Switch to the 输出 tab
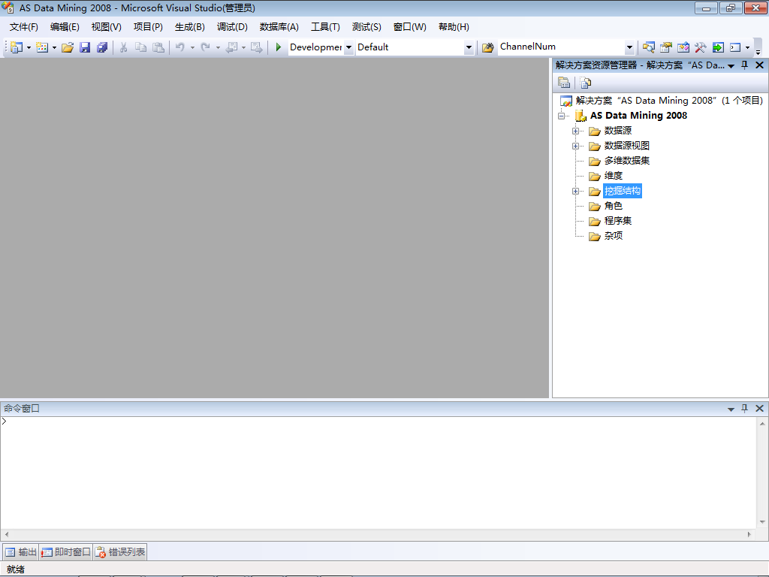Viewport: 769px width, 577px height. click(x=20, y=552)
